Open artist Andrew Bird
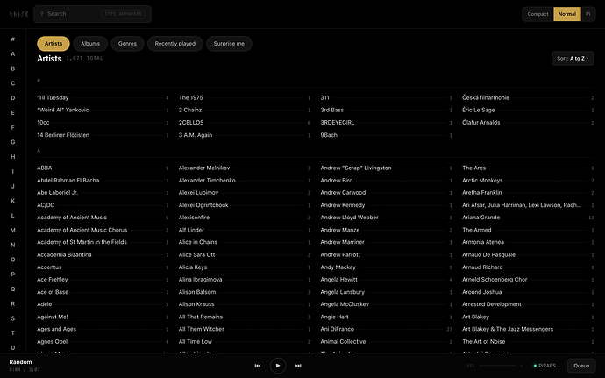 click(386, 181)
